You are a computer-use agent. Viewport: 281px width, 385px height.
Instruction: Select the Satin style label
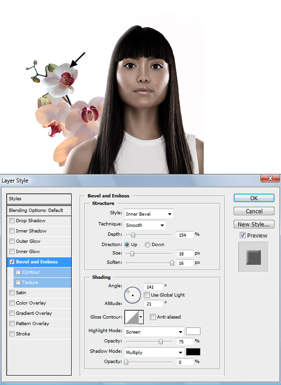point(21,293)
